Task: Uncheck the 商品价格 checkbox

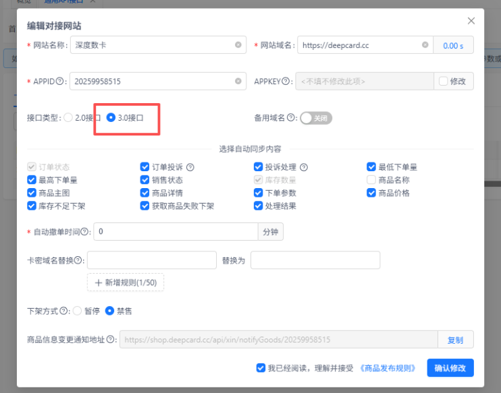Action: click(x=371, y=193)
